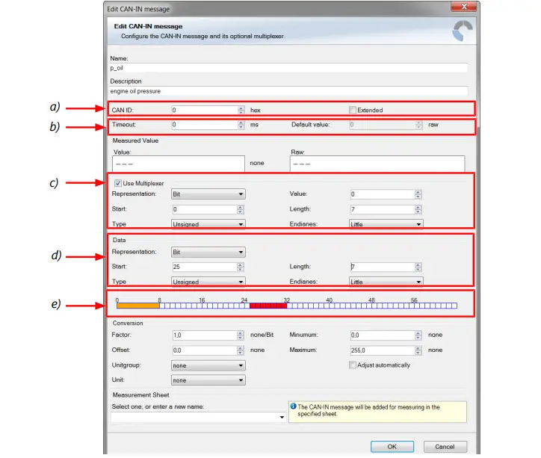This screenshot has height=458, width=541.
Task: Click the Minumum input field
Action: pos(383,335)
